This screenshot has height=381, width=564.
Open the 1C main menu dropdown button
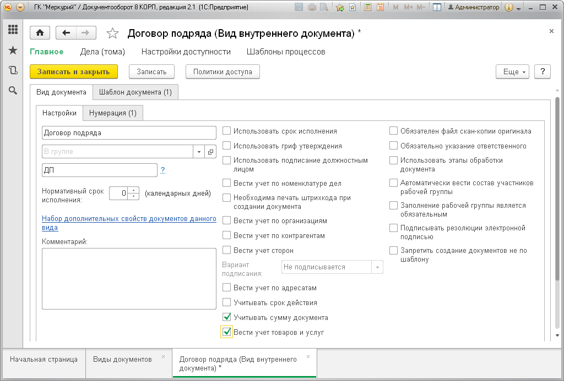pyautogui.click(x=20, y=7)
